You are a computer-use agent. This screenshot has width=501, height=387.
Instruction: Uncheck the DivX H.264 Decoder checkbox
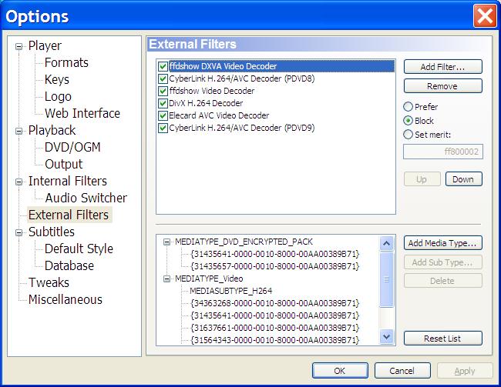(x=163, y=103)
